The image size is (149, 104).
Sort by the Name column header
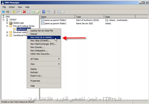57,17
